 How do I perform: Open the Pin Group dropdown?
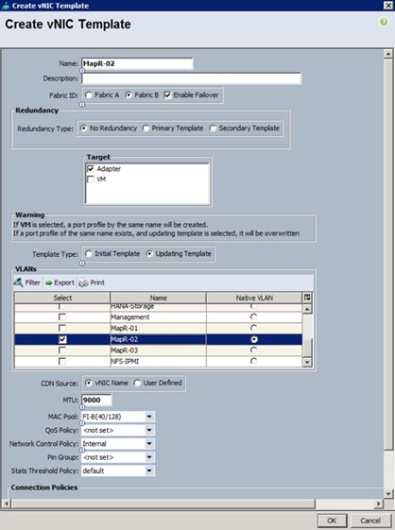pyautogui.click(x=149, y=457)
